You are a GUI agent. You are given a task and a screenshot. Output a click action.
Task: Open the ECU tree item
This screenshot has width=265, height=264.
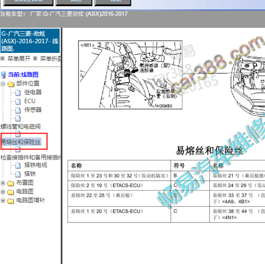30,101
